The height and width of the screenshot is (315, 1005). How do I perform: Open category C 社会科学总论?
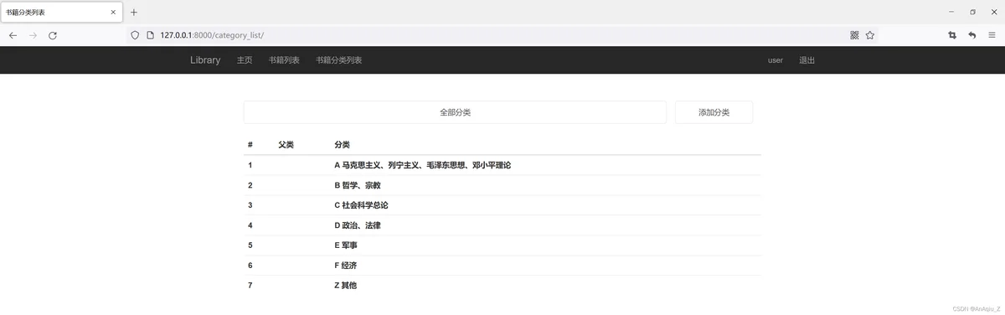click(362, 205)
